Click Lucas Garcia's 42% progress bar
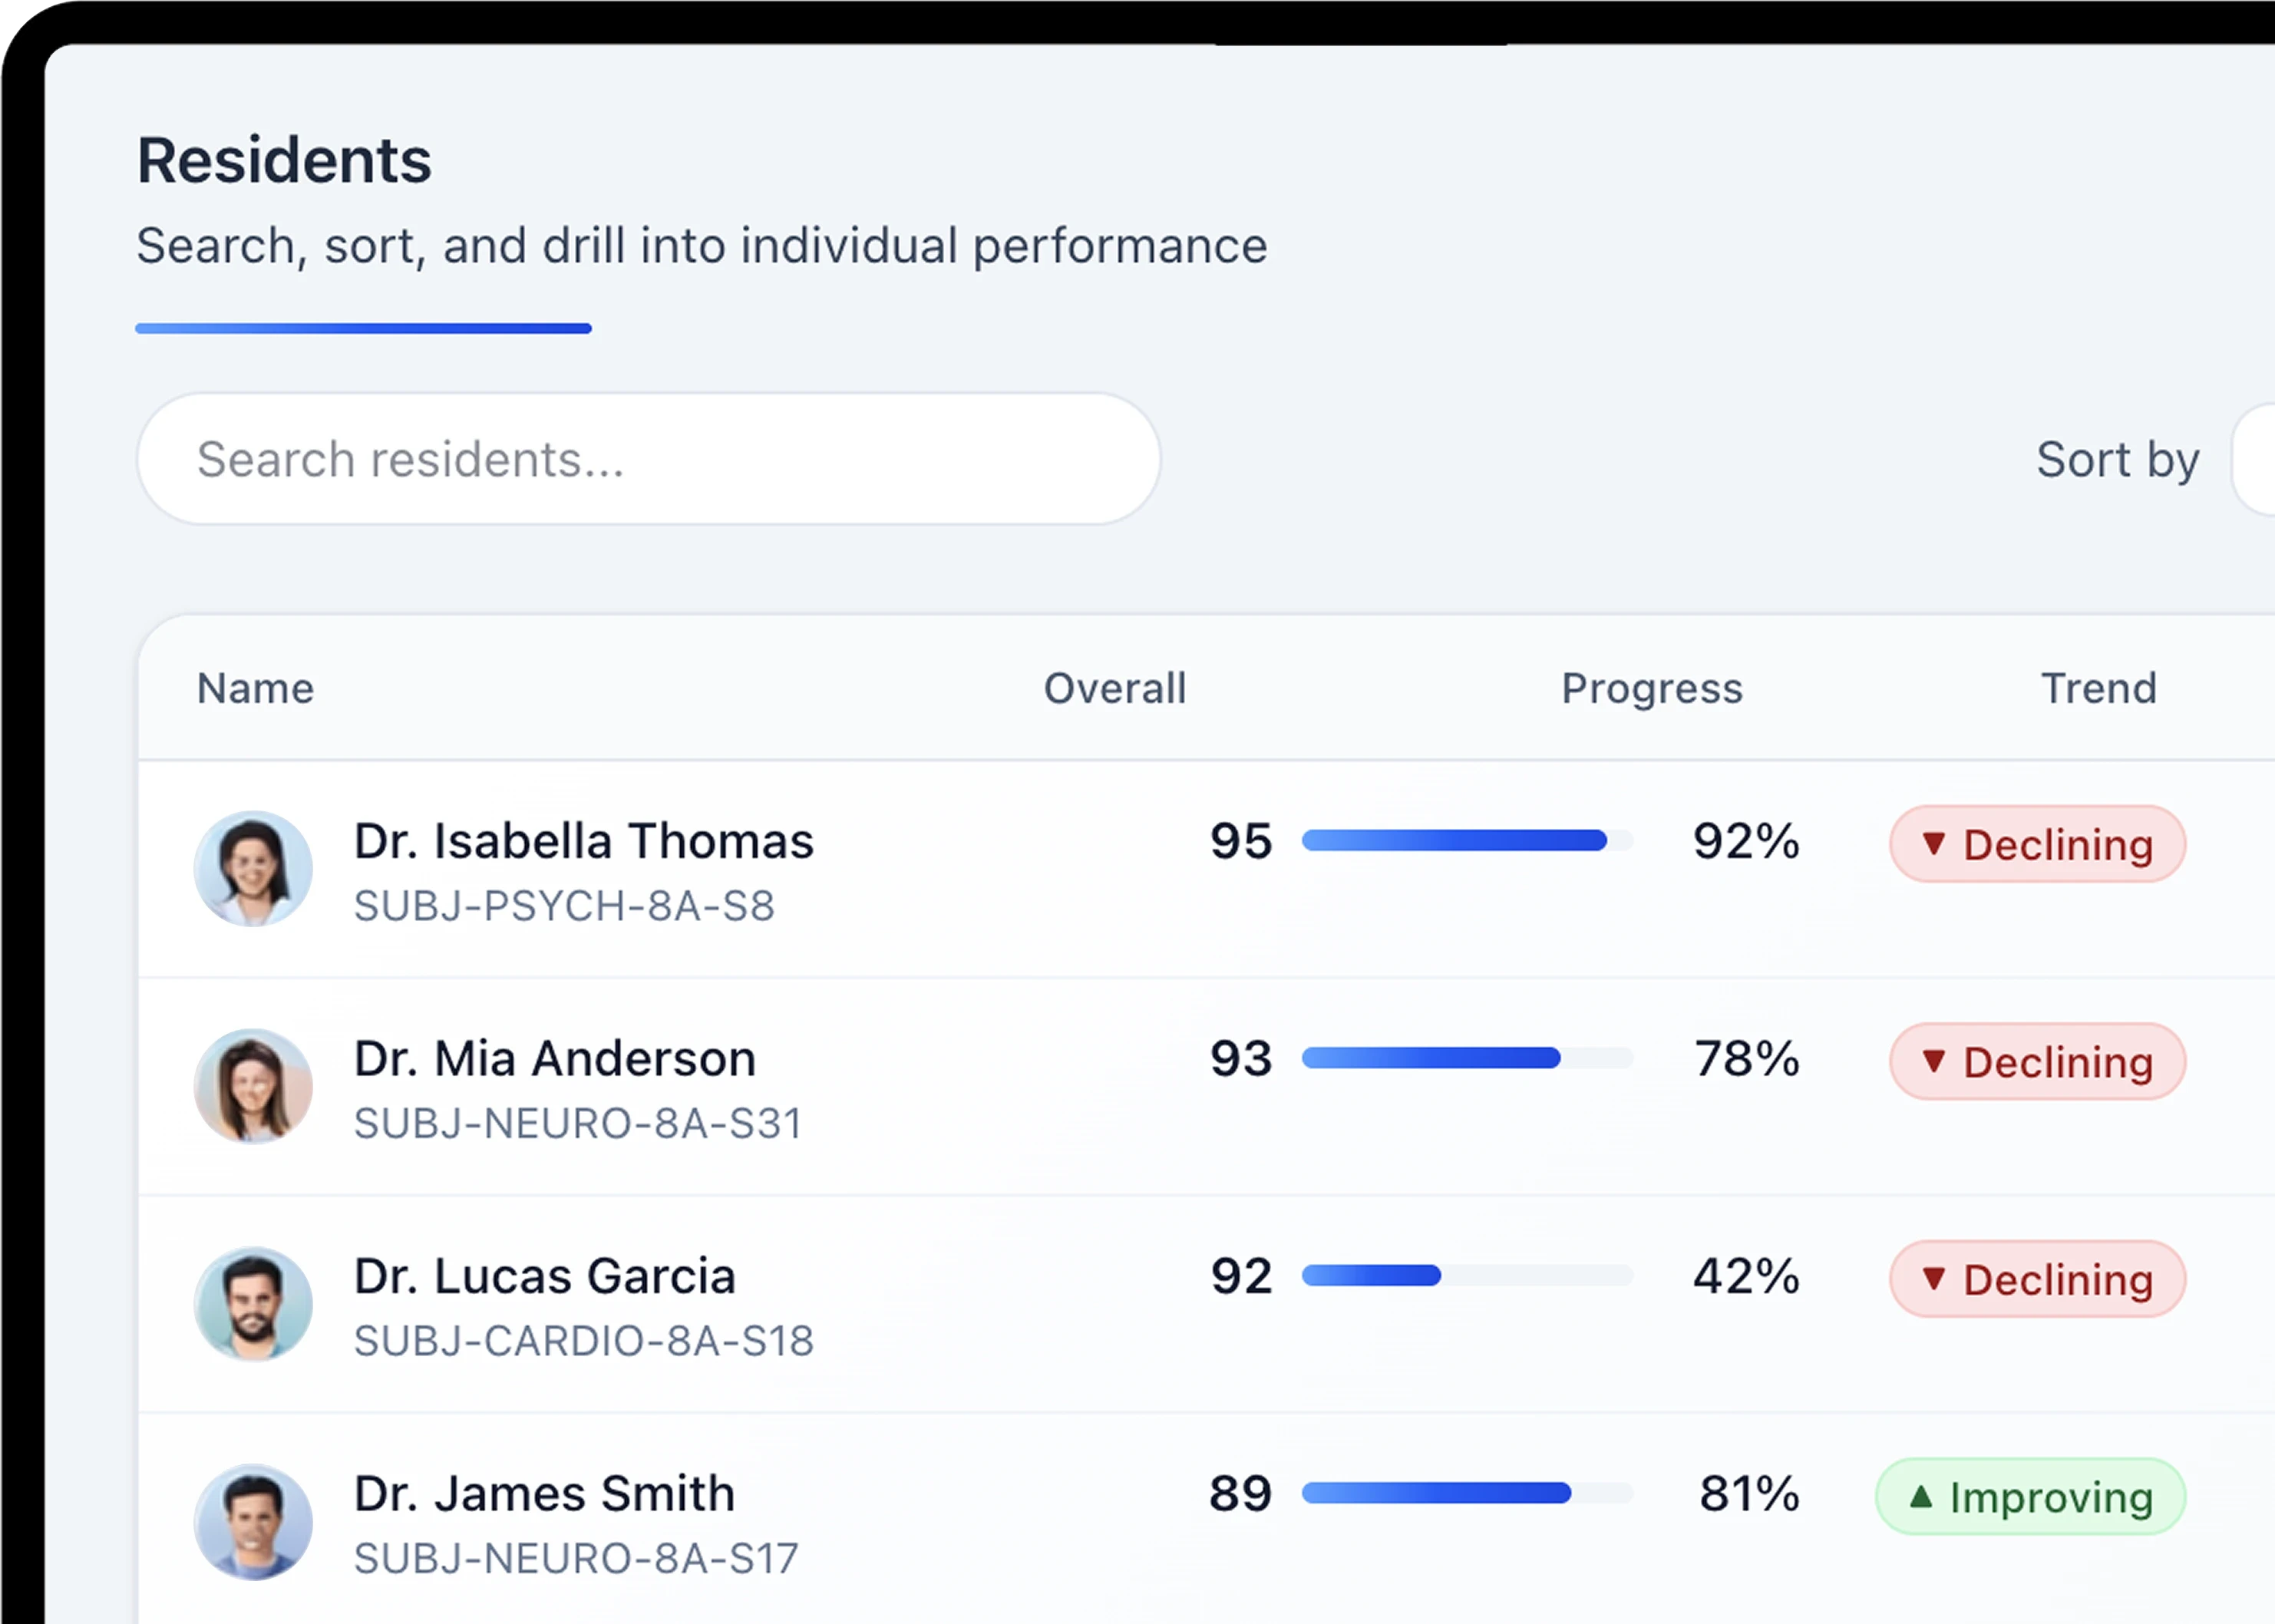Screen dimensions: 2275x1624 click(x=1467, y=1275)
